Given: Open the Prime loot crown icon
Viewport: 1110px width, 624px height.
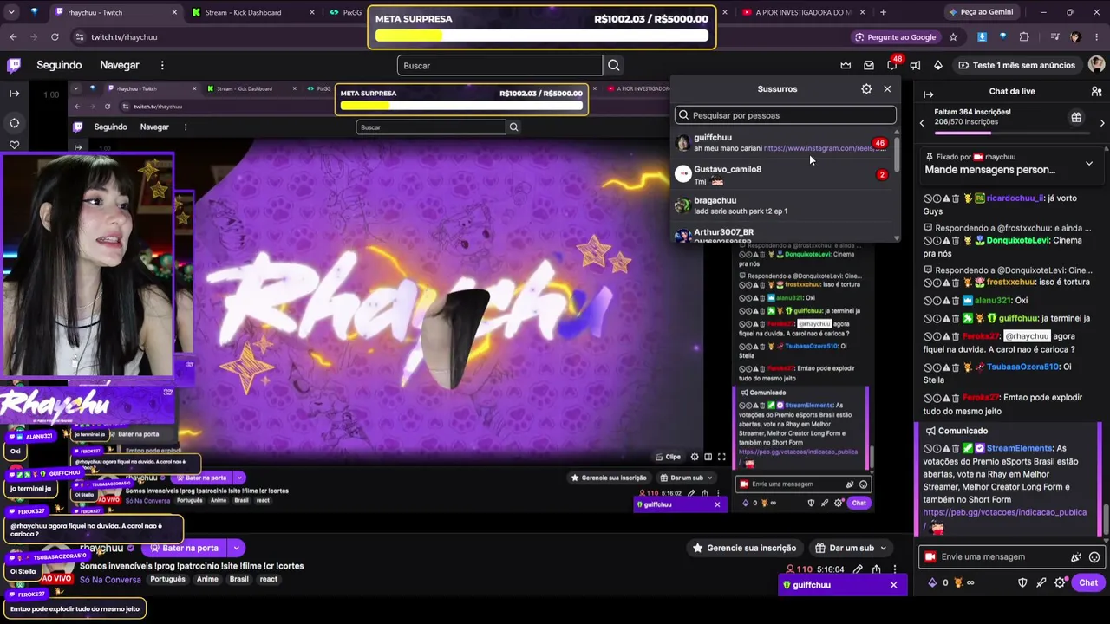Looking at the screenshot, I should [x=846, y=65].
